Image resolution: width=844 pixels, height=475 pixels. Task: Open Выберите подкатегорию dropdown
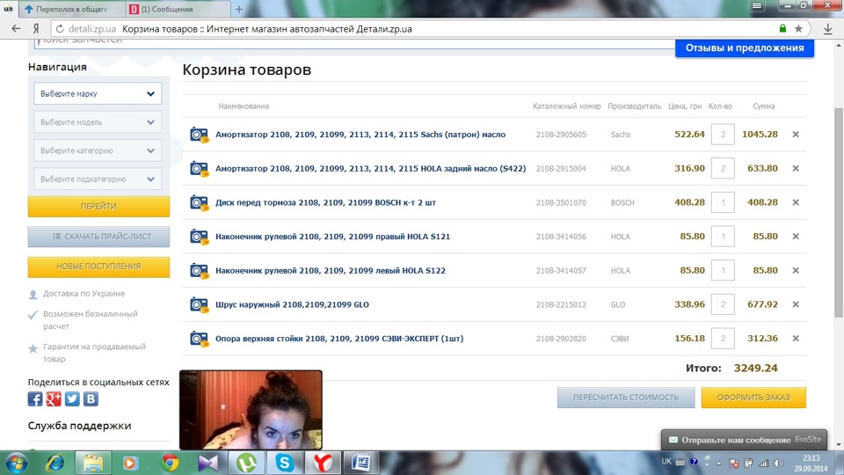click(98, 179)
